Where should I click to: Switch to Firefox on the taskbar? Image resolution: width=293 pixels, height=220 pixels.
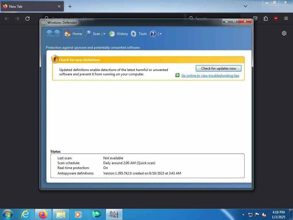pyautogui.click(x=43, y=214)
